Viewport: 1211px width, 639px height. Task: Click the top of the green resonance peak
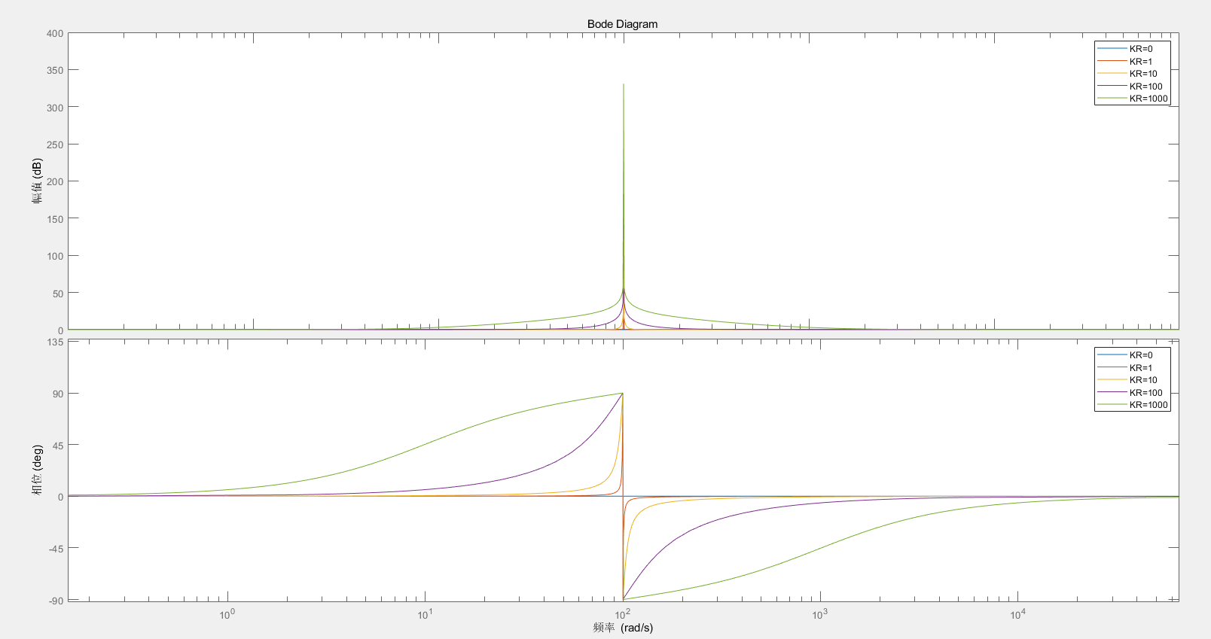(623, 85)
